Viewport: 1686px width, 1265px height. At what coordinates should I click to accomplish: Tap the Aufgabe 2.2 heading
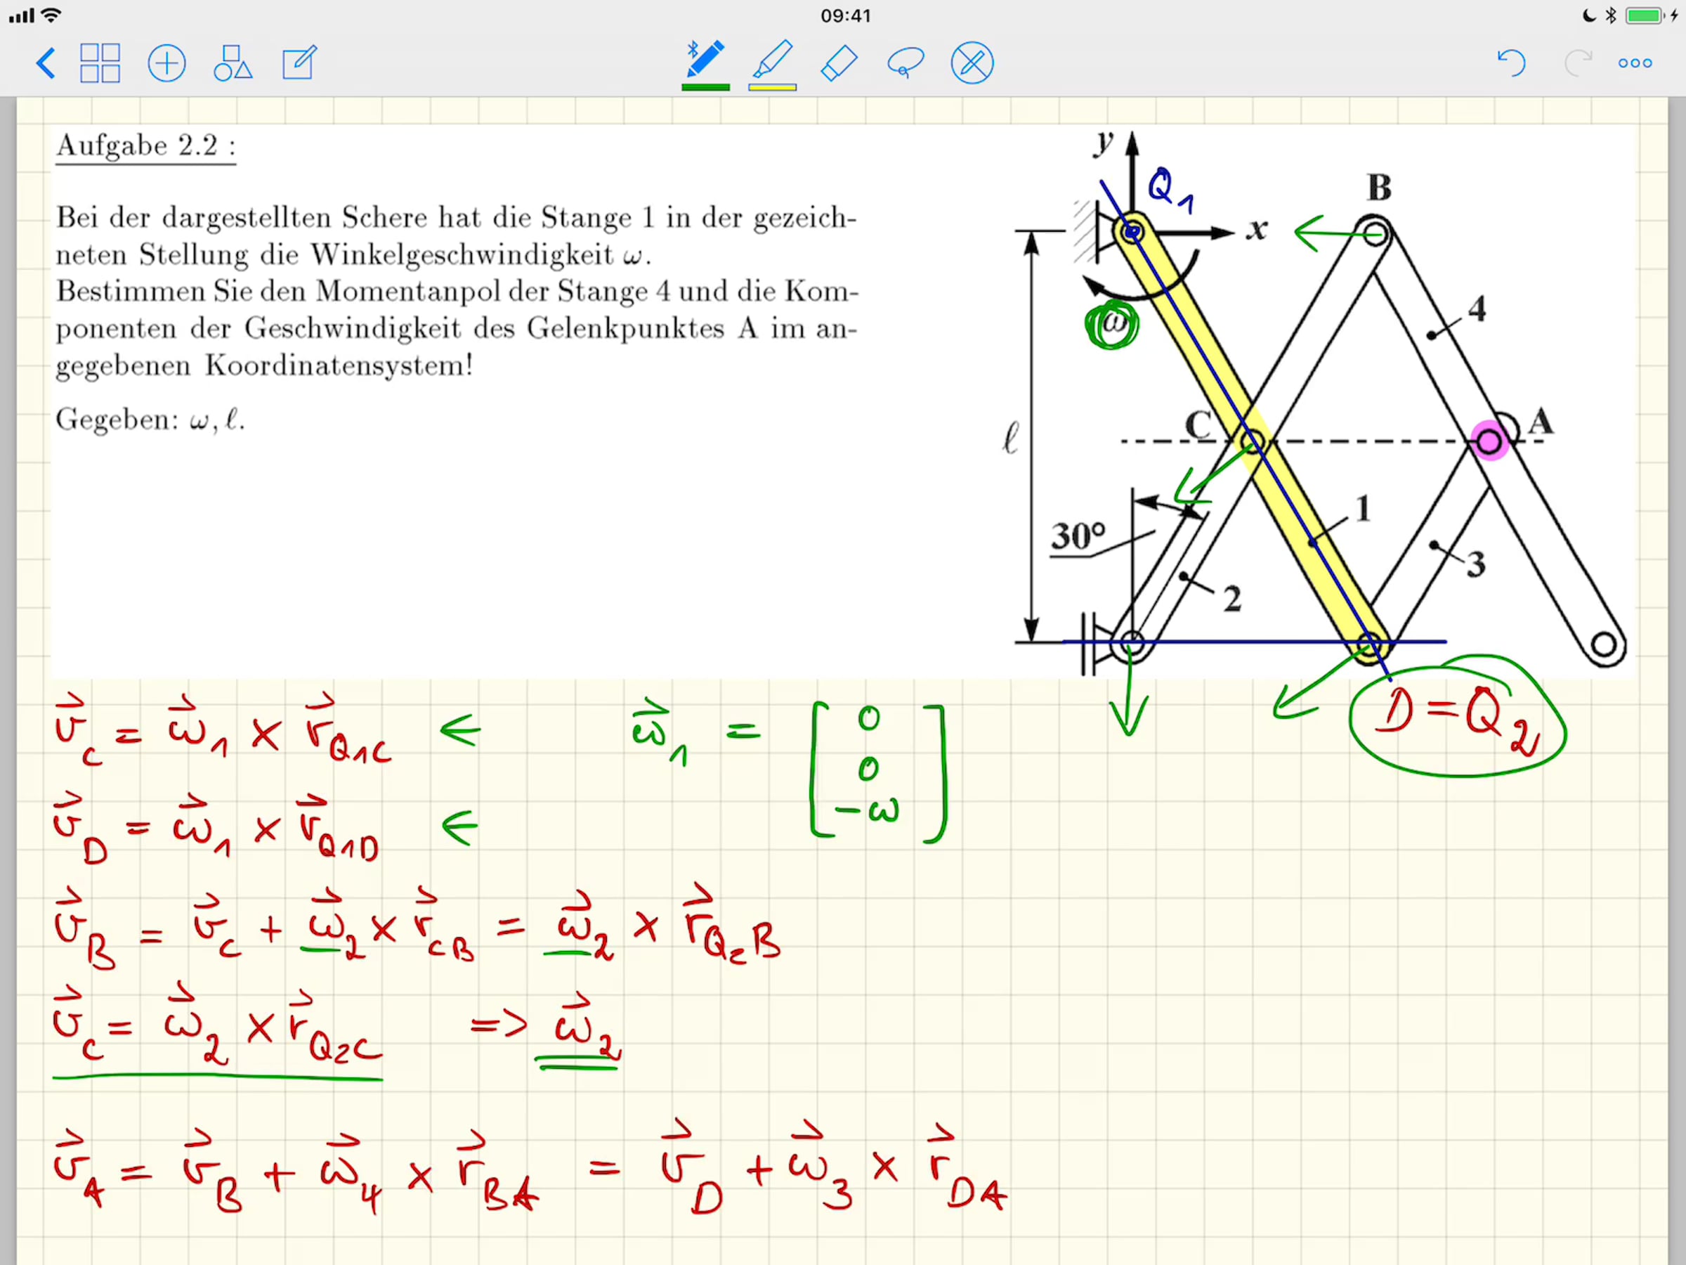(x=145, y=145)
